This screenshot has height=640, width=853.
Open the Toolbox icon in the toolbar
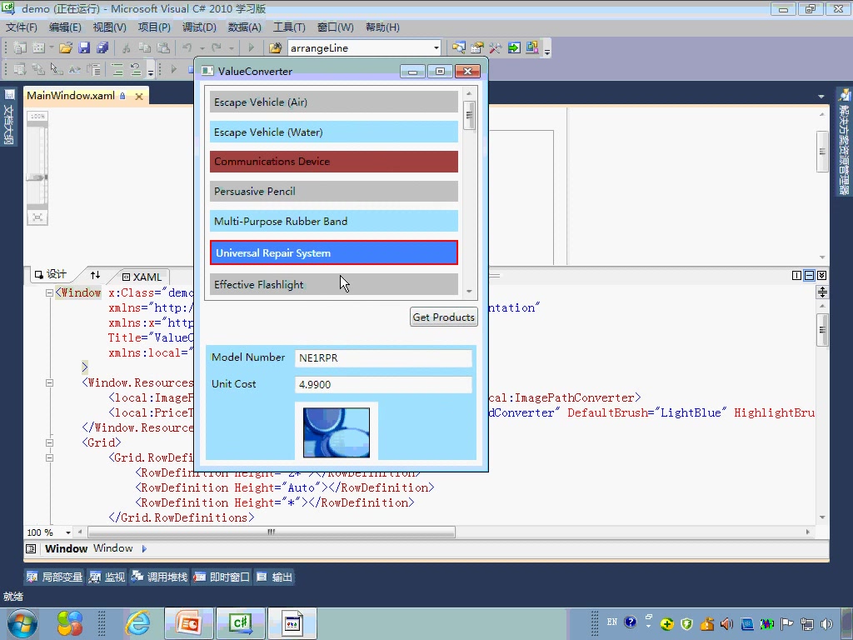pos(496,48)
